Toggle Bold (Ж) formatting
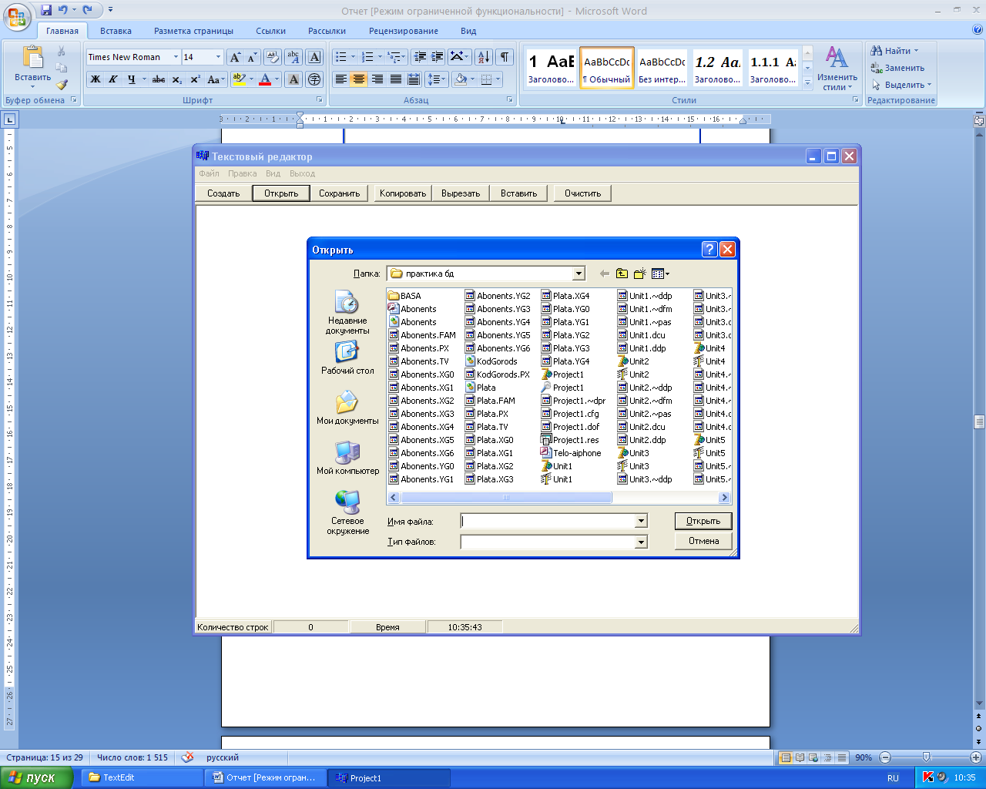Image resolution: width=986 pixels, height=789 pixels. (96, 79)
